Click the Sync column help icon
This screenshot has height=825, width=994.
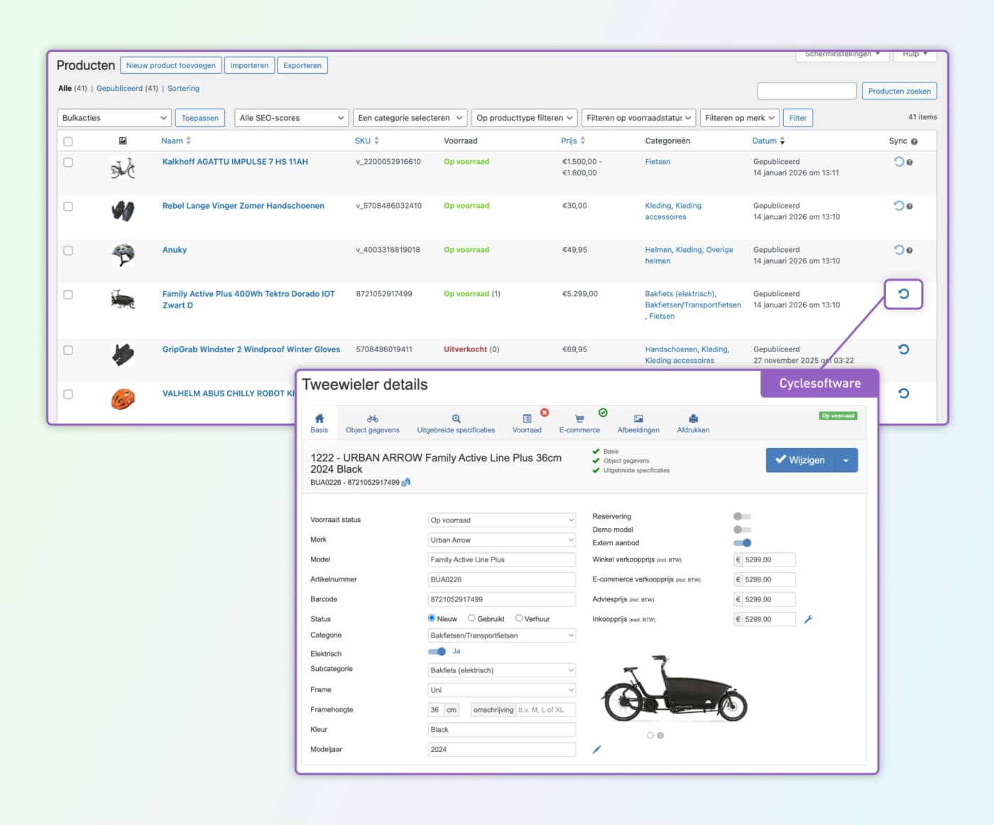(x=914, y=141)
